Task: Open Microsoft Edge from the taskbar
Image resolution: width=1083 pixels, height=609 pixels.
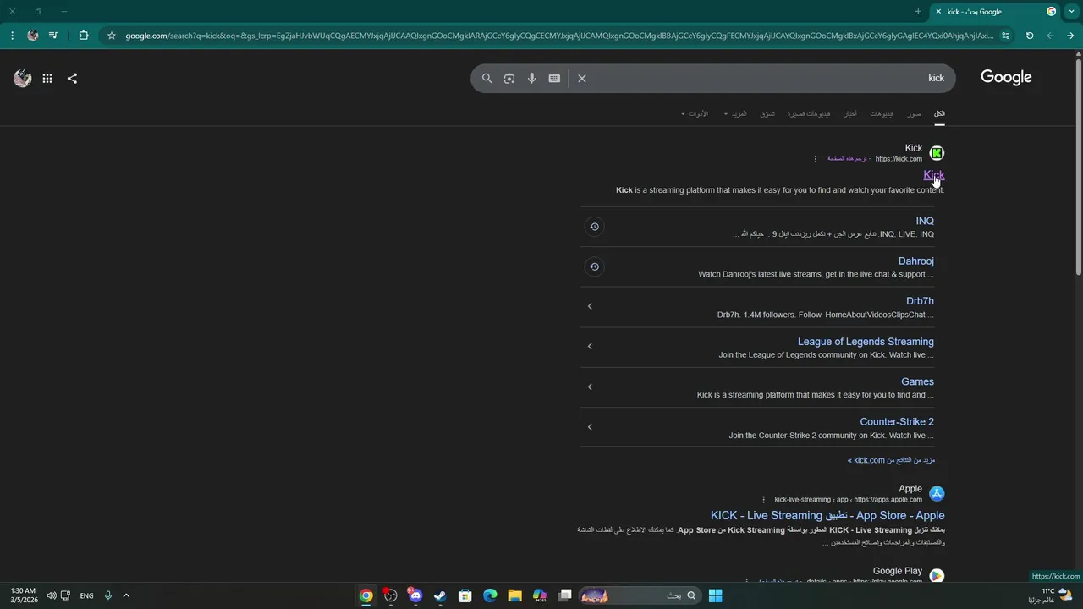Action: click(x=490, y=595)
